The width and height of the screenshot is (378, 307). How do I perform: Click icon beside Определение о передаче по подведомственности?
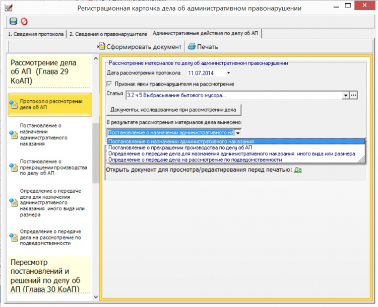[x=13, y=237]
